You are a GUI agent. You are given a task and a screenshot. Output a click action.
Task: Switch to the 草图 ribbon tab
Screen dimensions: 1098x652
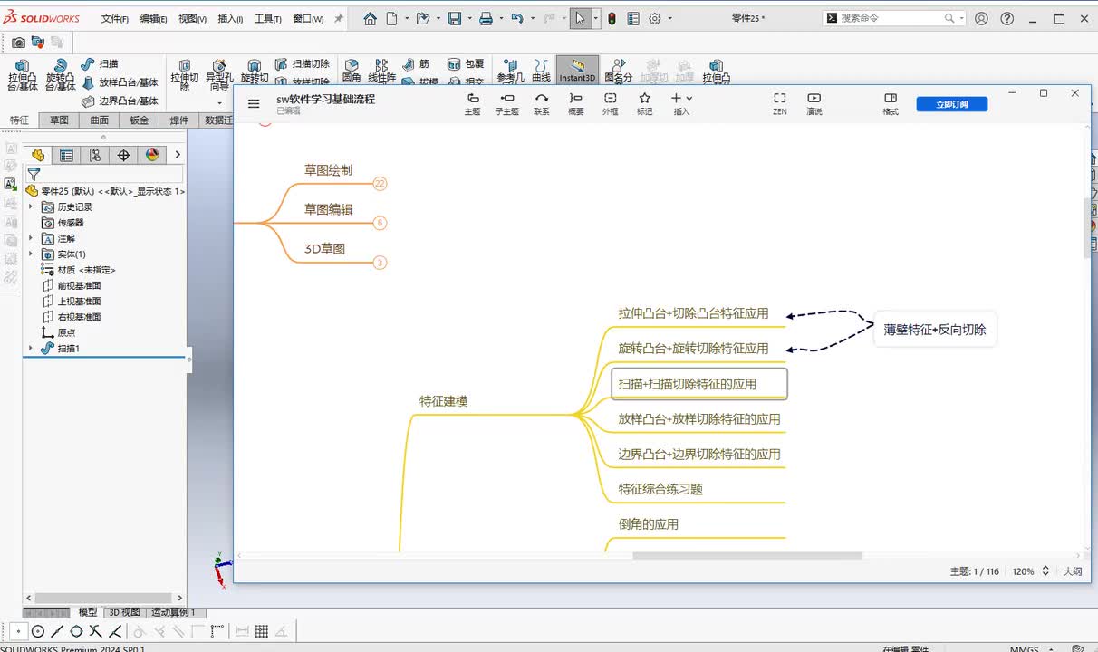(x=59, y=120)
